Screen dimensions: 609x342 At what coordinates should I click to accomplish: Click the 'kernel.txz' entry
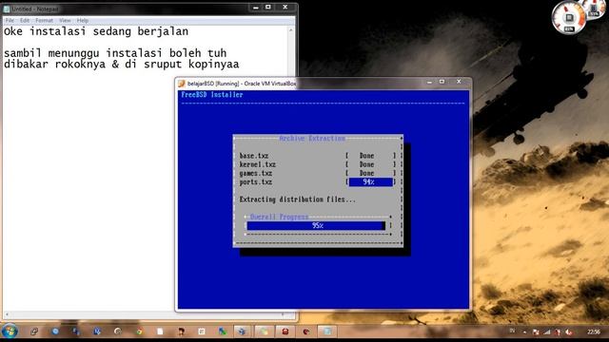258,164
